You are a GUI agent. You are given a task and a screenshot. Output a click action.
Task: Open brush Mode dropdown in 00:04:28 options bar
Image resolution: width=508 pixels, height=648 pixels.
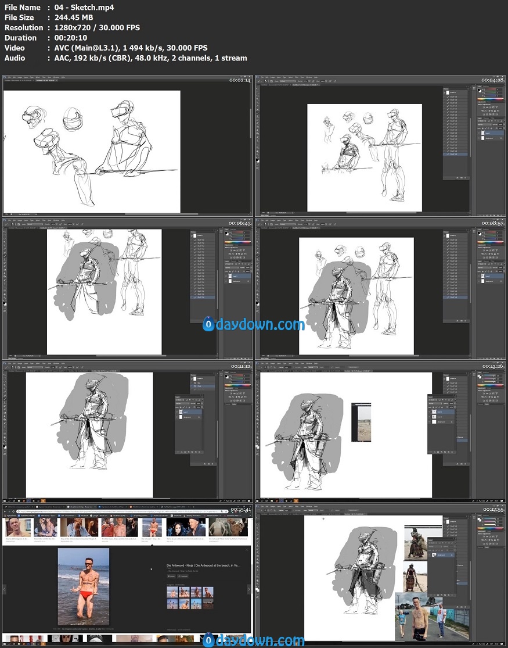pyautogui.click(x=287, y=81)
